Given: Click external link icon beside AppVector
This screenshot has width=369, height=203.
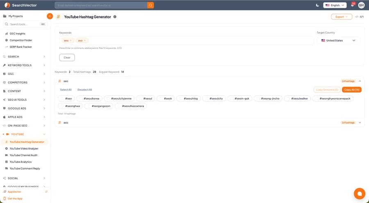Looking at the screenshot, I should 46,192.
